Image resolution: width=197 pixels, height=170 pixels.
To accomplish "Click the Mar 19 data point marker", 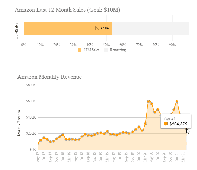I will coord(107,131).
